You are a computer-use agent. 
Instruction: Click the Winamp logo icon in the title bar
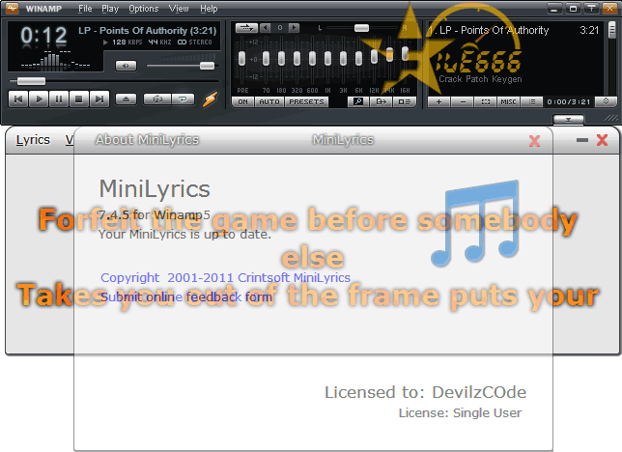13,8
